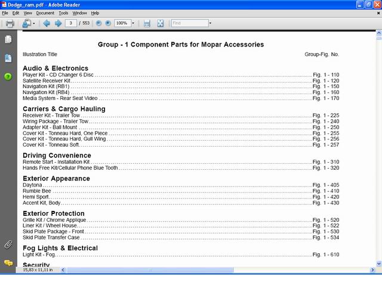
Task: Click the Print icon in the toolbar
Action: pos(10,23)
